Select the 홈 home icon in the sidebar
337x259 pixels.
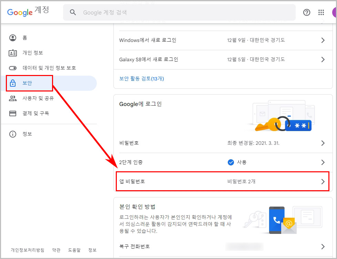13,38
